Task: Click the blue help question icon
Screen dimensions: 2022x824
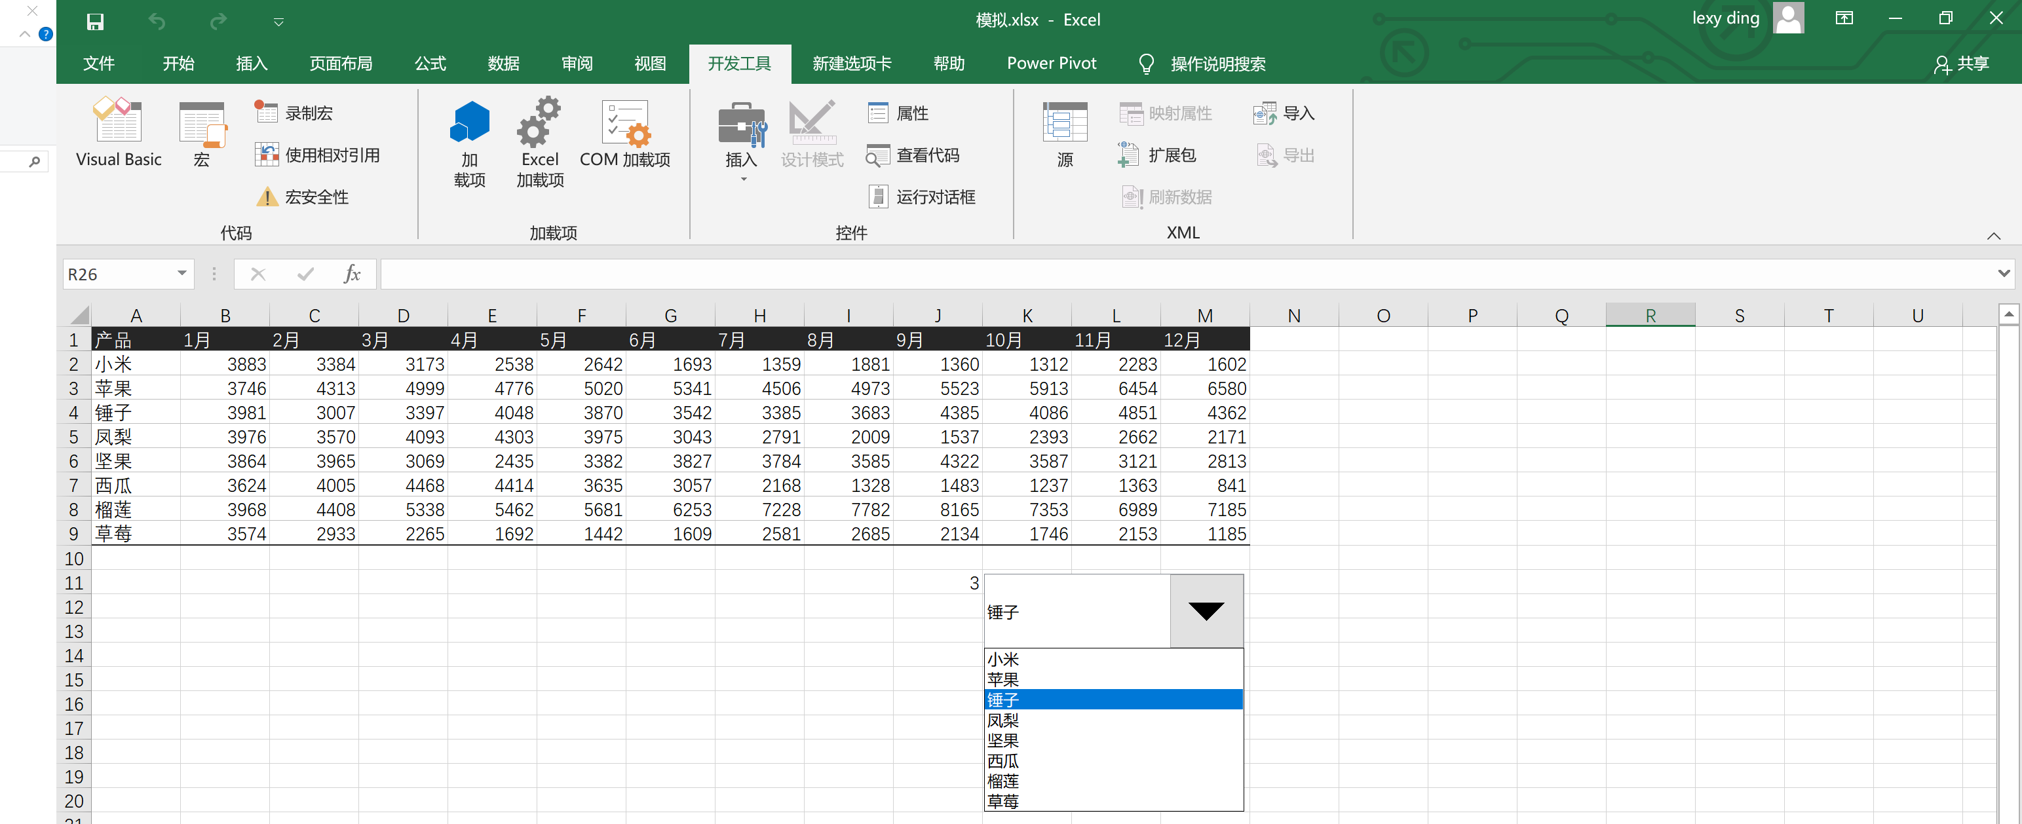Action: point(45,34)
